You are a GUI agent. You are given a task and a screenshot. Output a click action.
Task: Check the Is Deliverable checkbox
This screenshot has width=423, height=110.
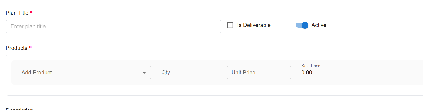[x=230, y=25]
